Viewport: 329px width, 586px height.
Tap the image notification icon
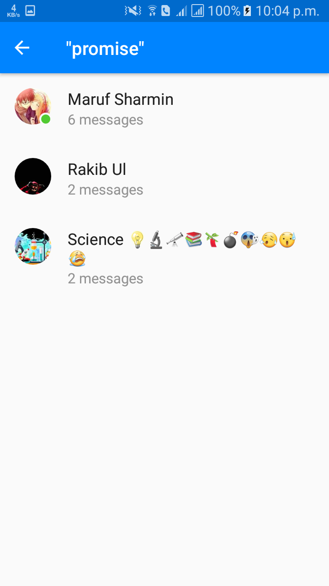click(30, 11)
